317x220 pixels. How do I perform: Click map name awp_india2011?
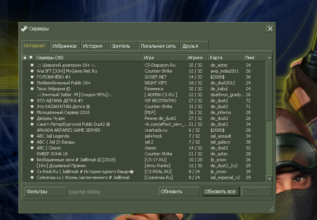tap(224, 71)
